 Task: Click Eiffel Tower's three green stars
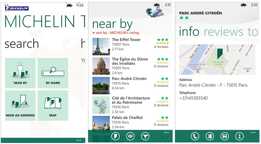pos(163,40)
